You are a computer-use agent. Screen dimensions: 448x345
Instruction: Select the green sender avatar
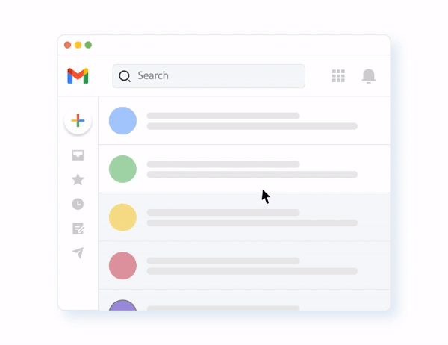[122, 169]
